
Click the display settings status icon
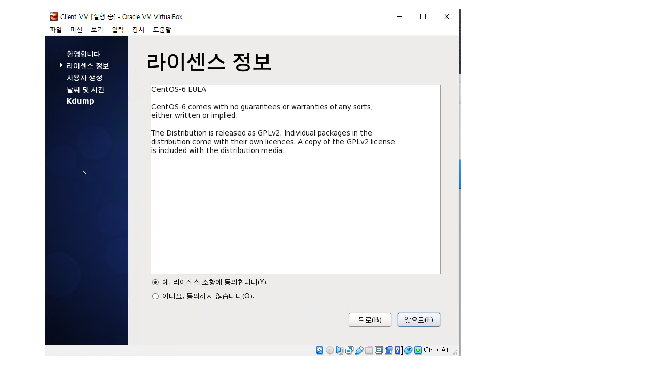click(x=379, y=350)
